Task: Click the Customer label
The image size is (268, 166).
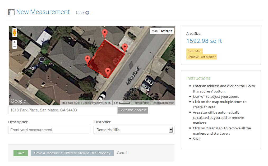Action: 102,122
